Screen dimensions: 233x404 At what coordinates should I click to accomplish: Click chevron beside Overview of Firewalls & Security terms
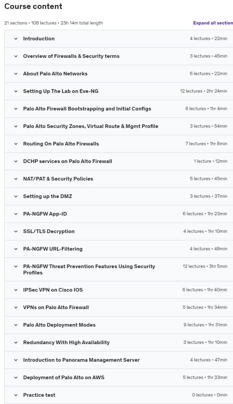16,56
